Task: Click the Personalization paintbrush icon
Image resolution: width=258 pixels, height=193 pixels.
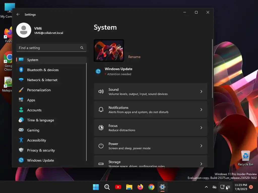Action: tap(21, 90)
